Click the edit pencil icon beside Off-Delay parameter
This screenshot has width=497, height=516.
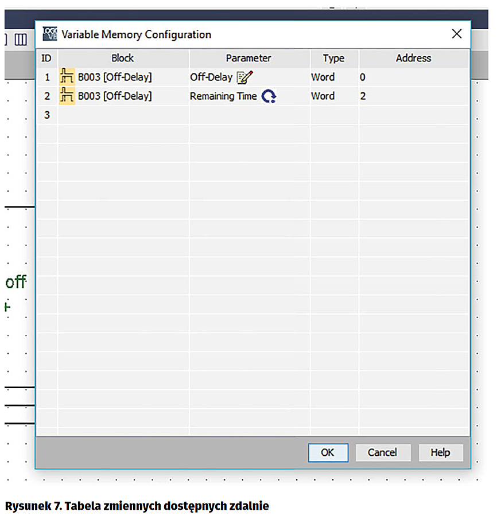(x=244, y=77)
